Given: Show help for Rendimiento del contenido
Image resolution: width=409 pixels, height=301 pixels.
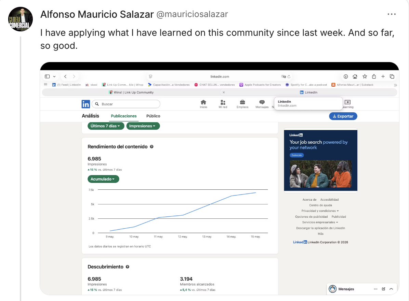Looking at the screenshot, I should coord(151,147).
